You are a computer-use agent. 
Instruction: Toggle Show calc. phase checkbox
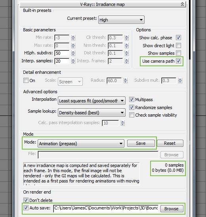178,38
